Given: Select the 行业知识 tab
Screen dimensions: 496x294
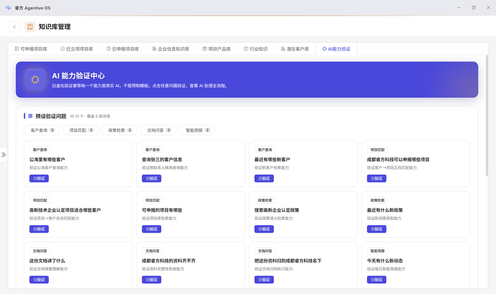Looking at the screenshot, I should [255, 49].
